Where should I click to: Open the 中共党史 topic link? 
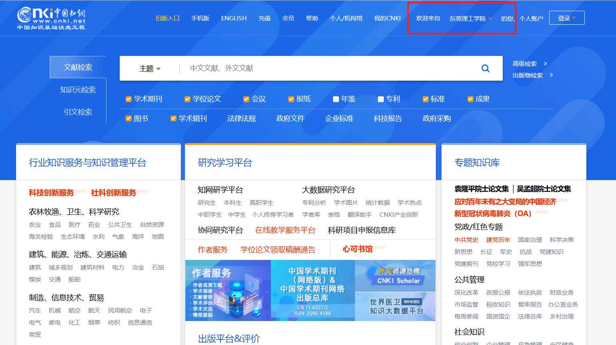pos(466,240)
